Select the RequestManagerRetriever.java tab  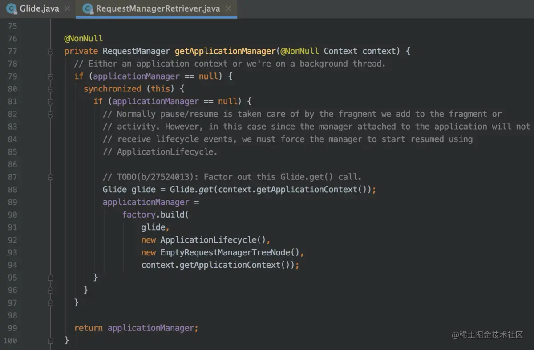156,8
